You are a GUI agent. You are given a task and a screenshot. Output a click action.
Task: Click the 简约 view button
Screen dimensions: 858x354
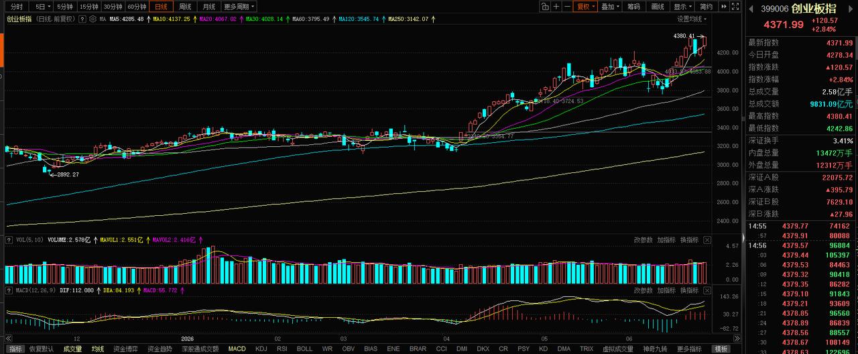(707, 6)
